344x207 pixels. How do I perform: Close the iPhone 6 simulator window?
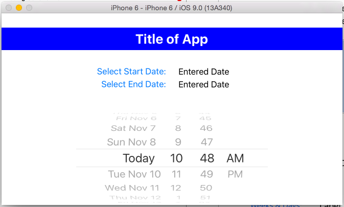pos(9,8)
